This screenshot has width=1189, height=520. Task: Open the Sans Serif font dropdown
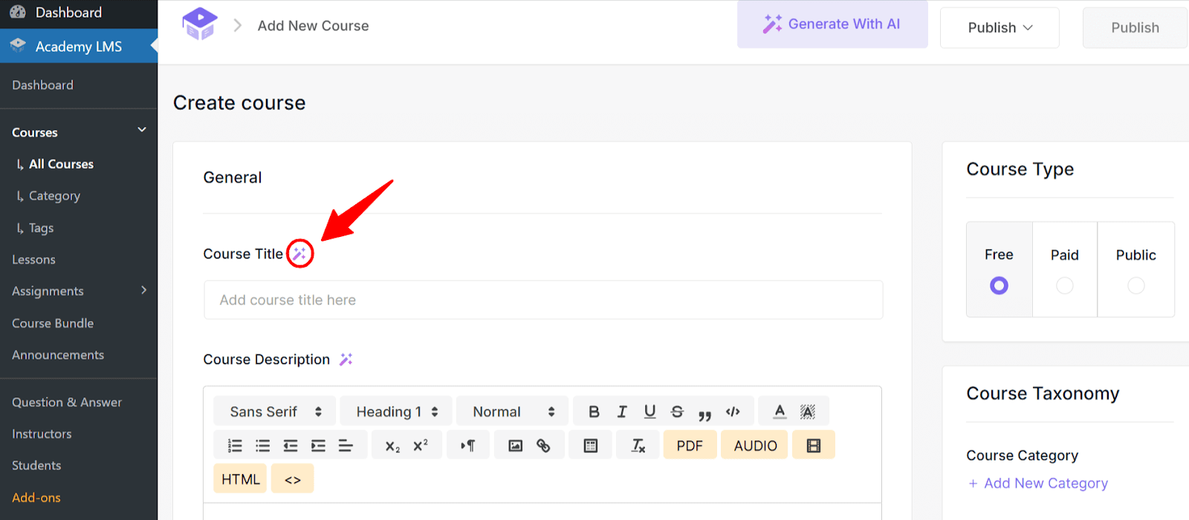[275, 412]
